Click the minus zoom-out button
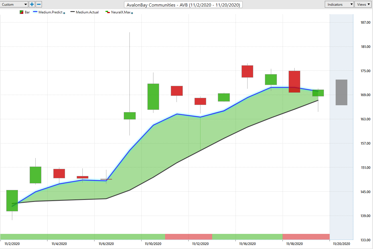 click(x=39, y=4)
